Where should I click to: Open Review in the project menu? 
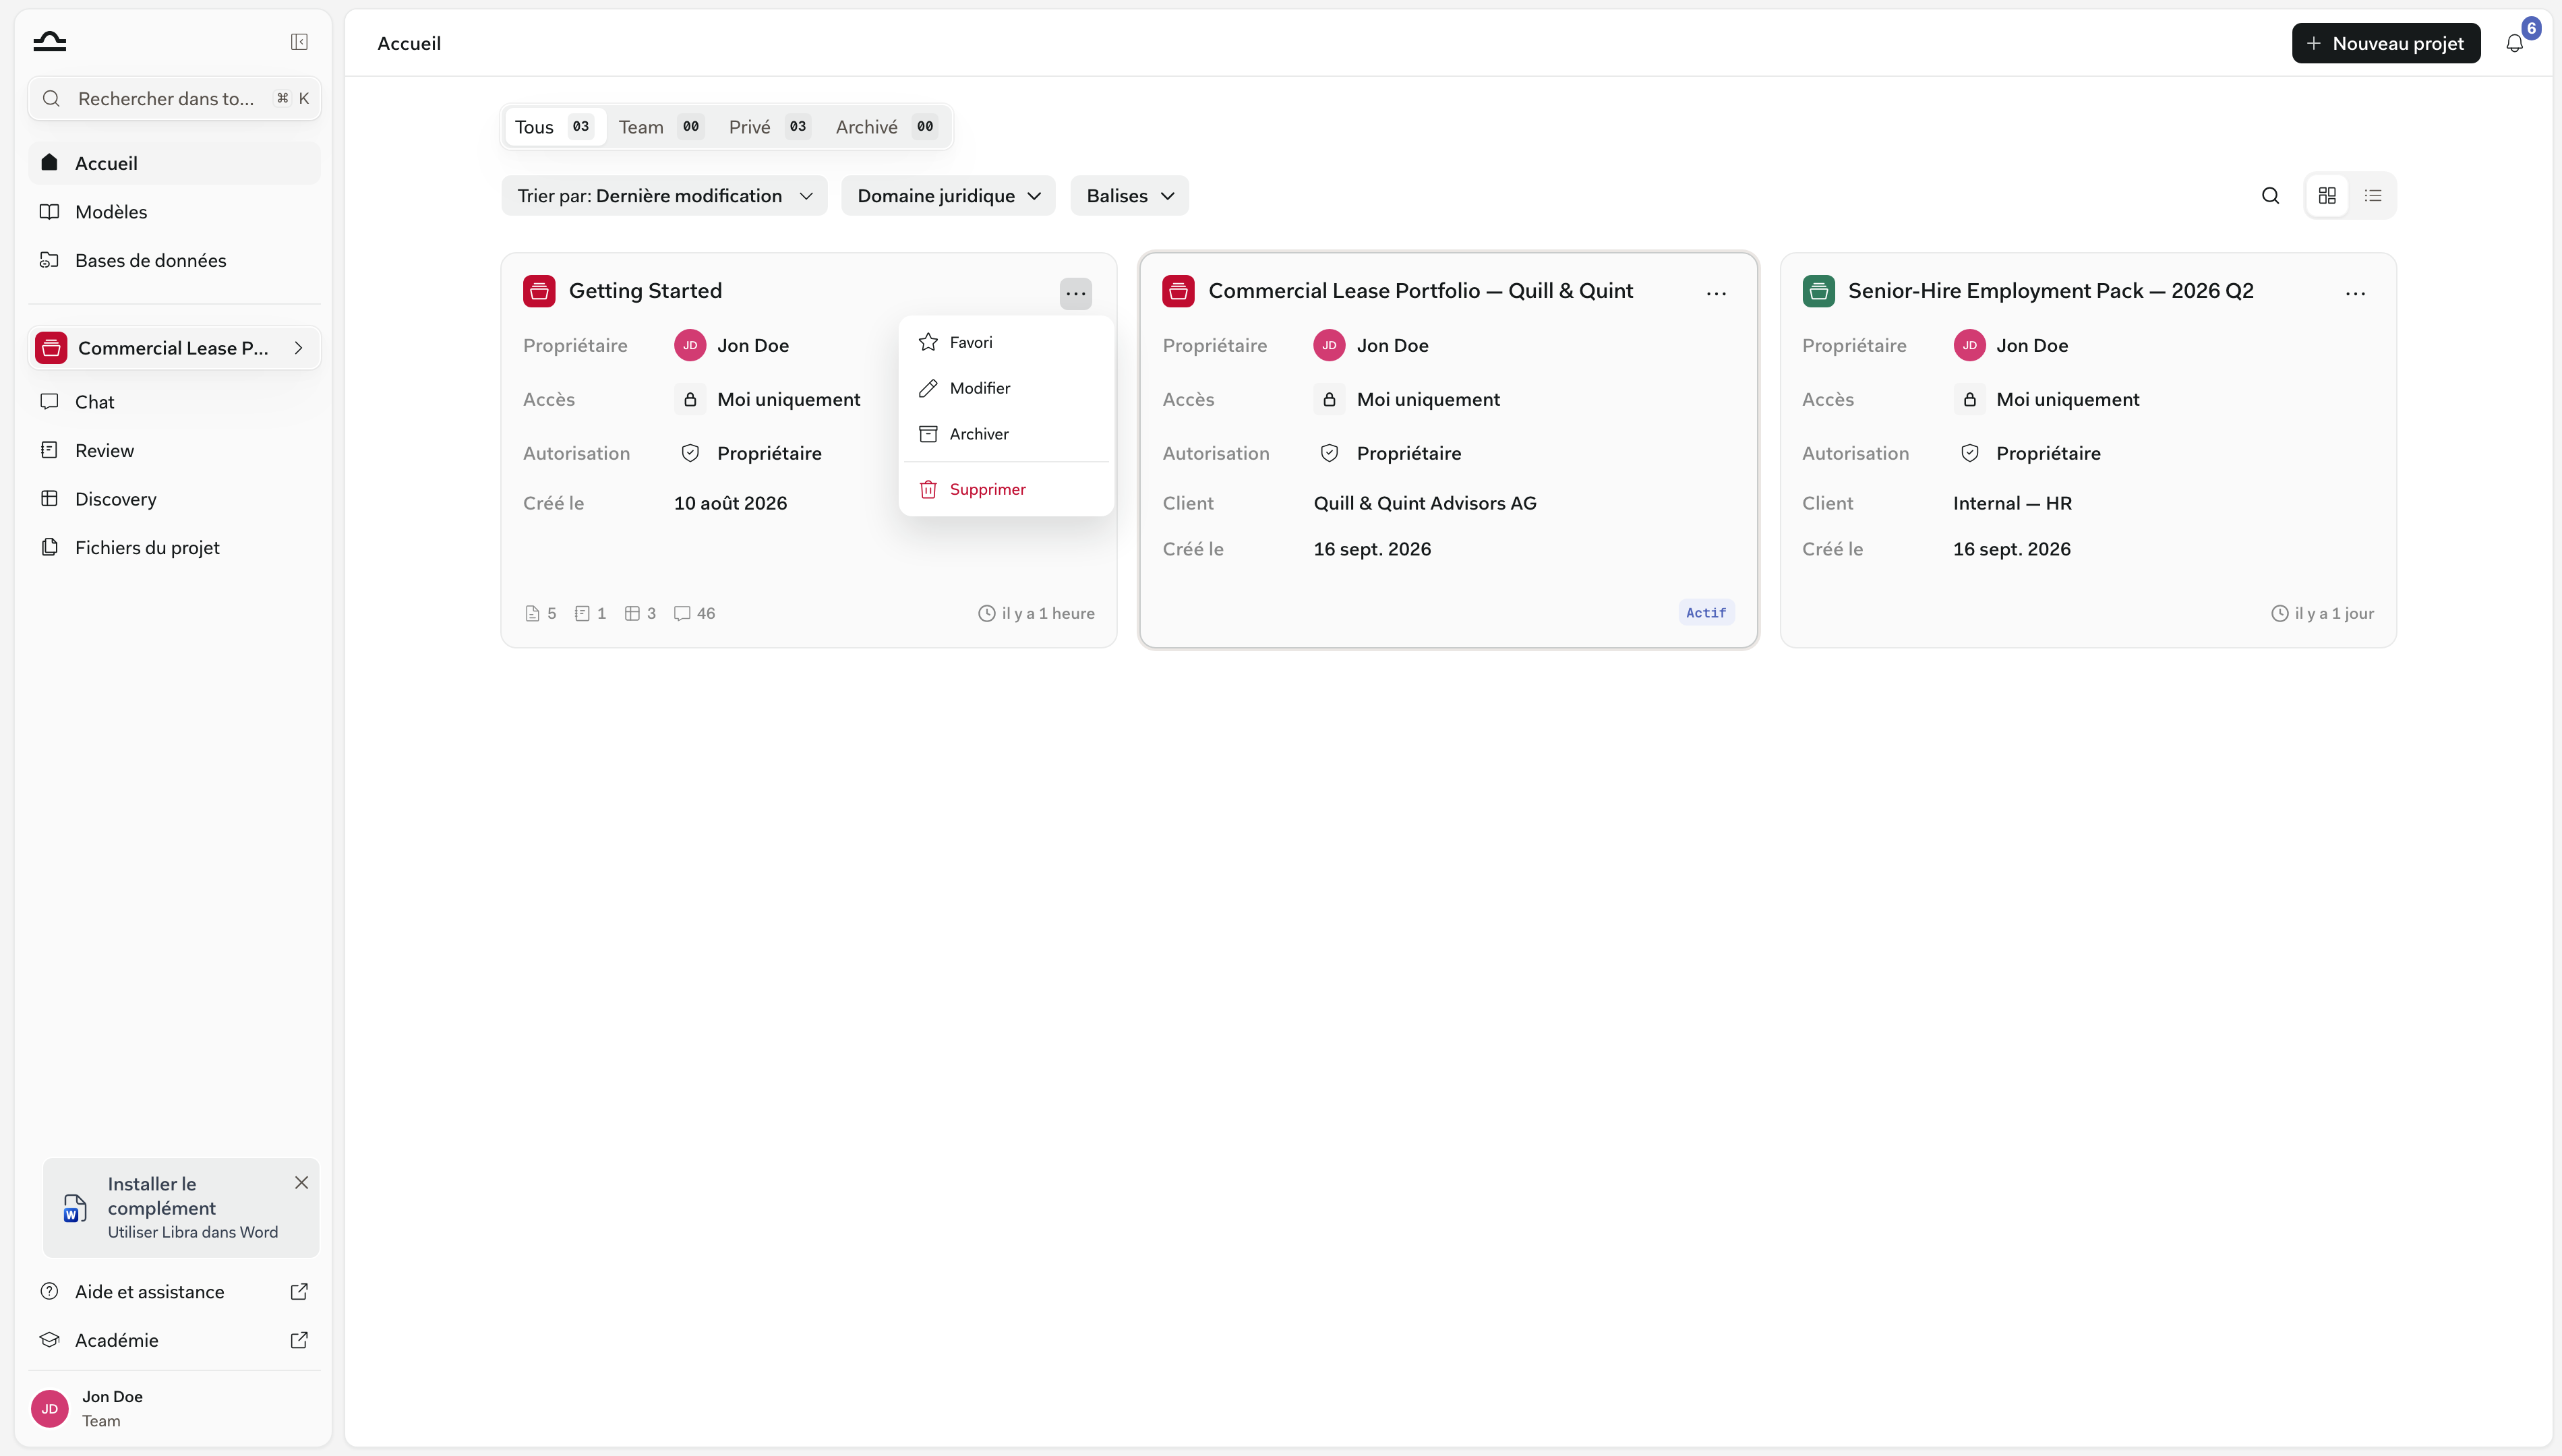click(x=174, y=450)
